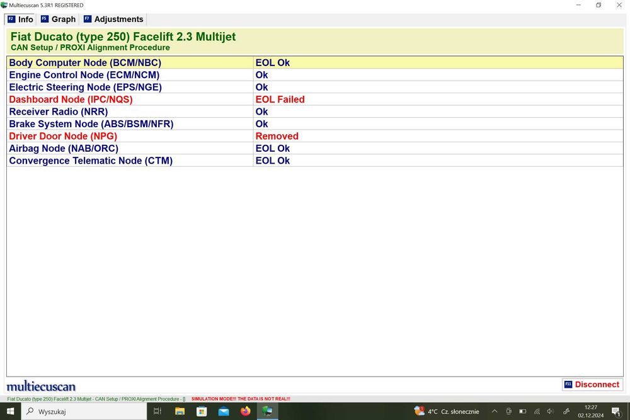Open Task View from the taskbar
630x420 pixels.
(x=157, y=411)
